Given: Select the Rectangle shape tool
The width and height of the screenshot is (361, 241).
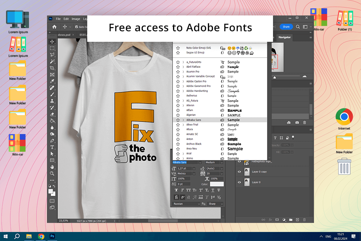Looking at the screenshot, I should coord(52,160).
